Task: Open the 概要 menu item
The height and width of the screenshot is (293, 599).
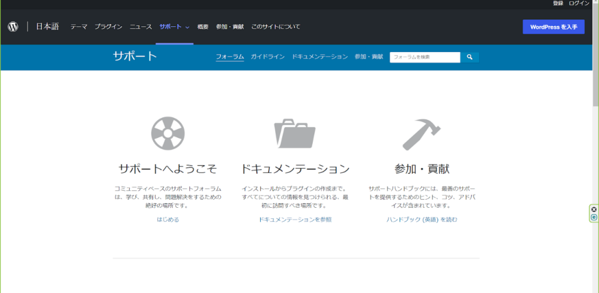Action: [203, 27]
